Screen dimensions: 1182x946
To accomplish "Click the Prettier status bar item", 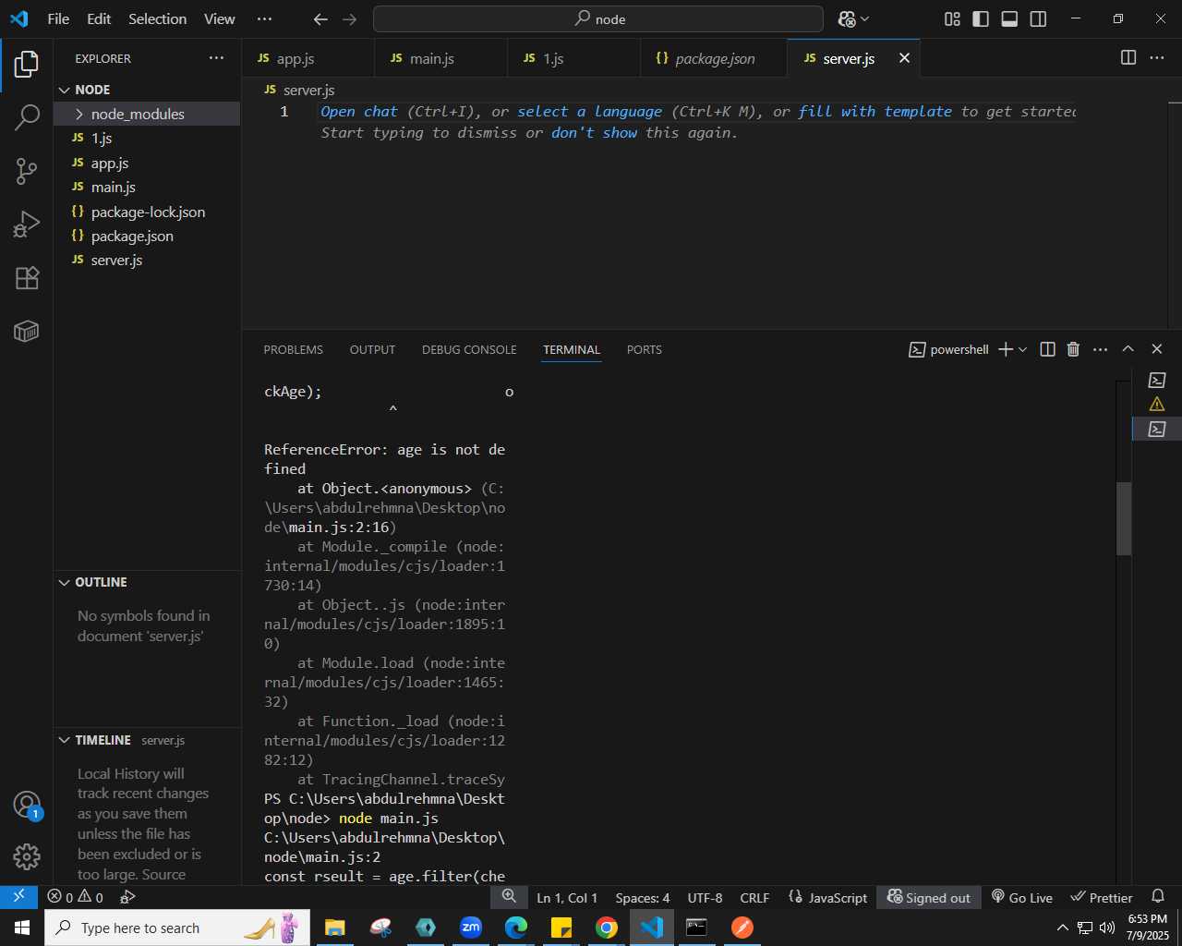I will [x=1102, y=897].
